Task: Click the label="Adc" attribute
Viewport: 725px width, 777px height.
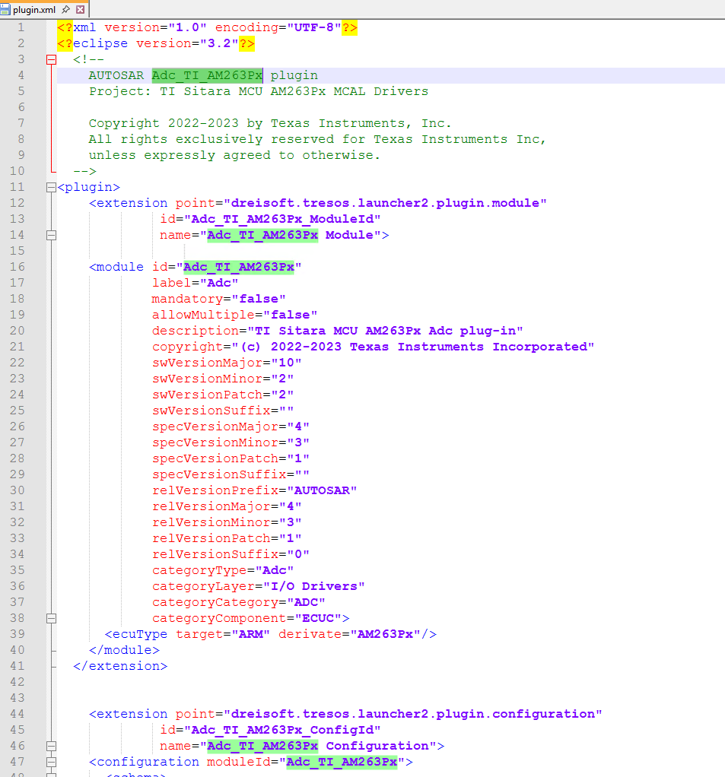Action: tap(196, 283)
